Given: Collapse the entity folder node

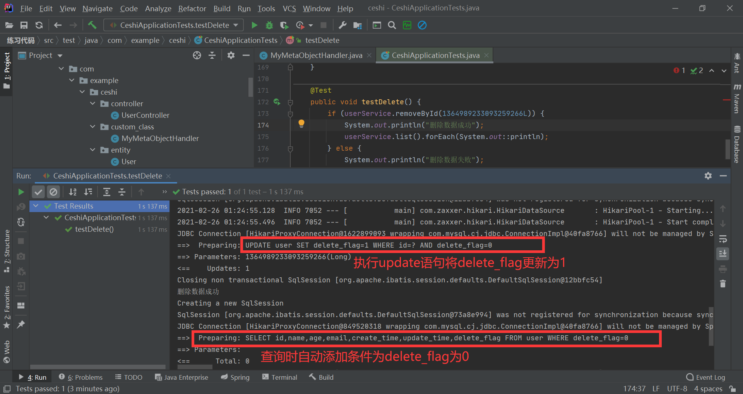Looking at the screenshot, I should [x=92, y=150].
